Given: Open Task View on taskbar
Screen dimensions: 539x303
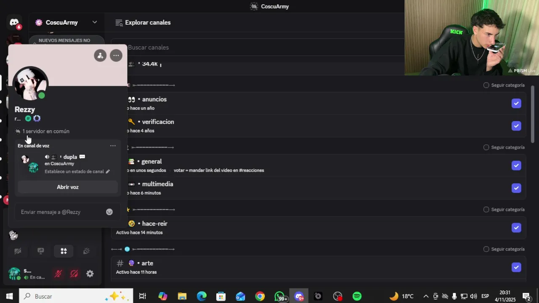Looking at the screenshot, I should (x=142, y=296).
